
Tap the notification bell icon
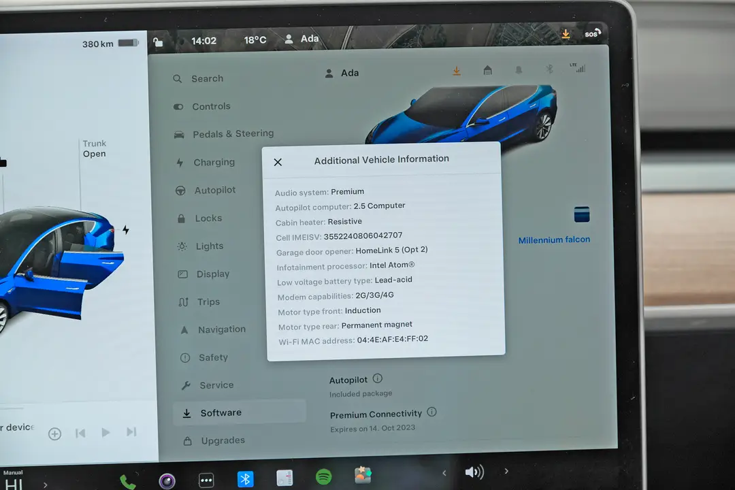pyautogui.click(x=519, y=70)
